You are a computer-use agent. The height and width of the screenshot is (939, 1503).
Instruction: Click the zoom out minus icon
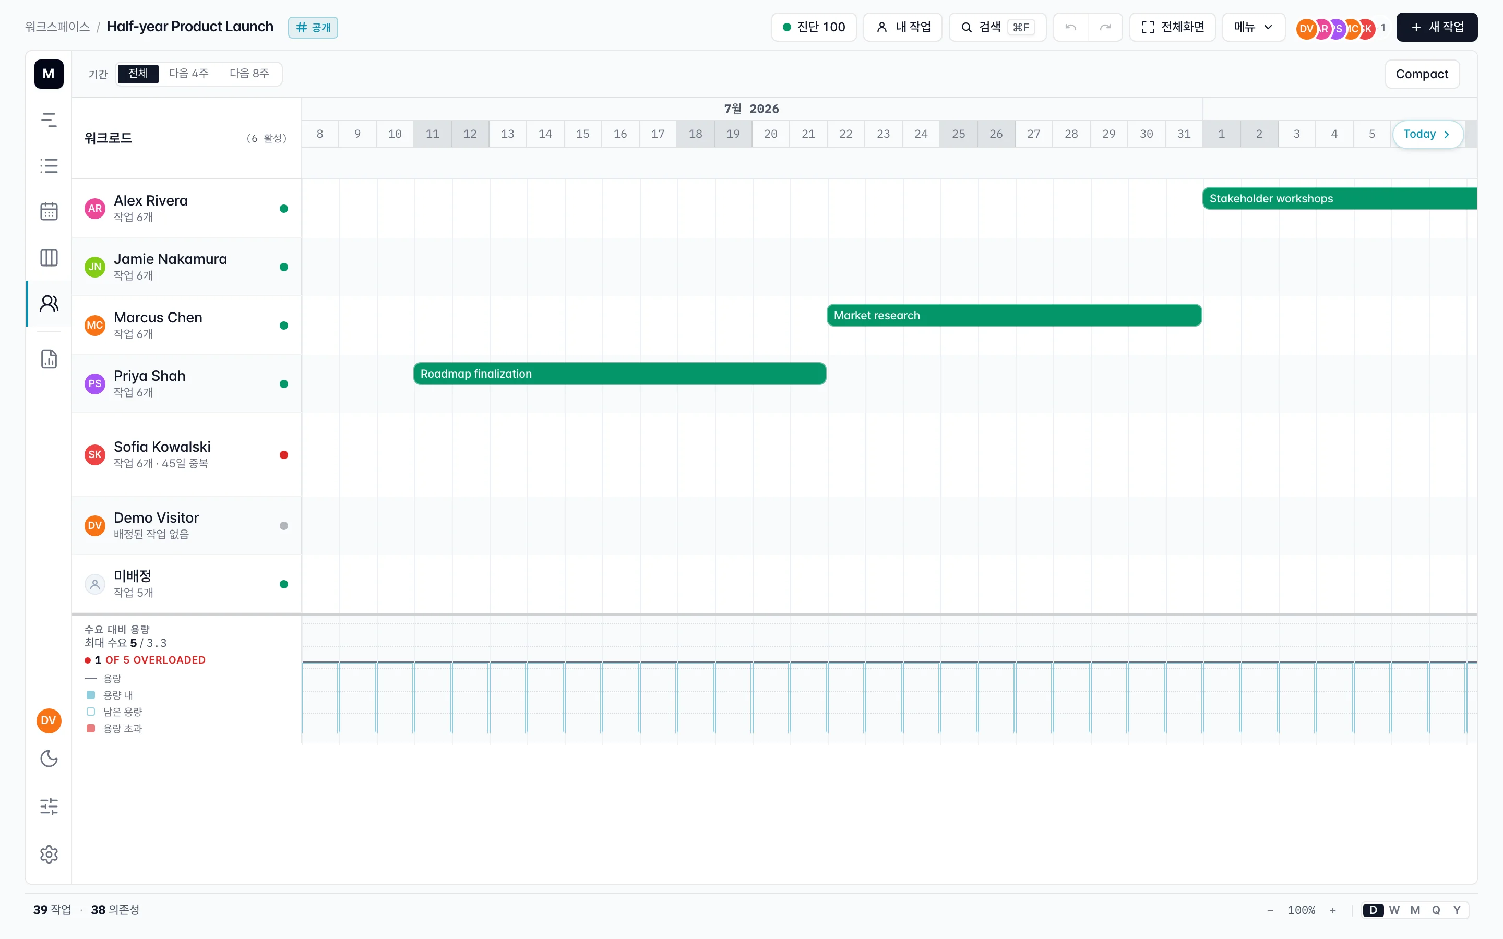pos(1270,910)
